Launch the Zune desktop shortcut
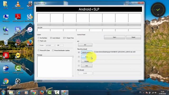169x95 pixels. coord(18,44)
